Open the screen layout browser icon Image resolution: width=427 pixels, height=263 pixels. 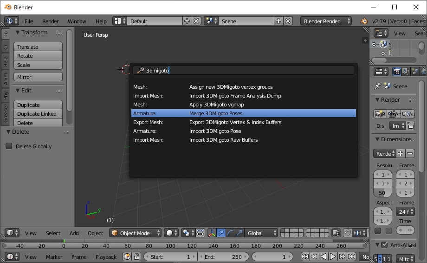[120, 21]
